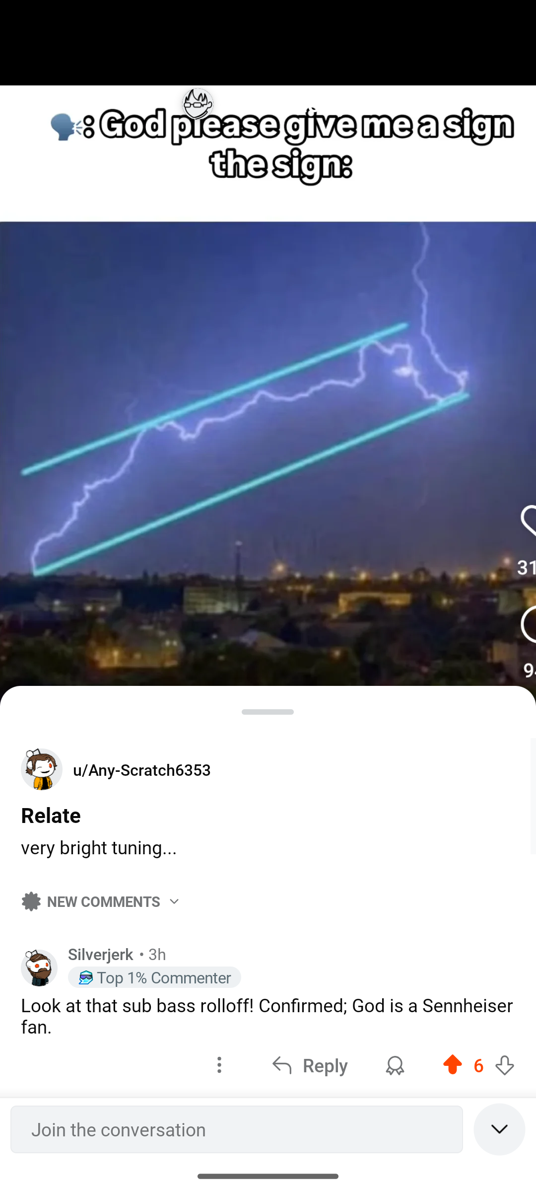Open the u/Any-Scratch6353 username link

(x=142, y=770)
